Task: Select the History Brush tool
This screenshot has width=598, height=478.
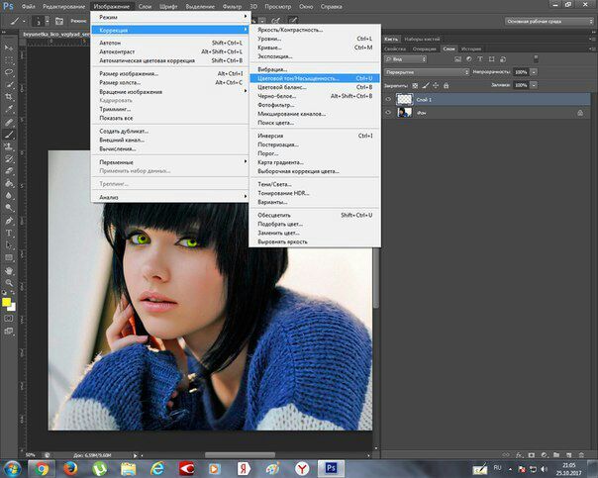Action: [9, 158]
